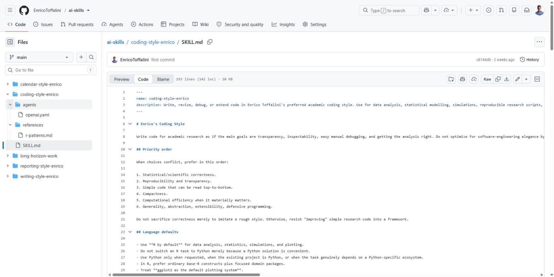554x277 pixels.
Task: Navigate to the ai-skills breadcrumb link
Action: pyautogui.click(x=116, y=42)
